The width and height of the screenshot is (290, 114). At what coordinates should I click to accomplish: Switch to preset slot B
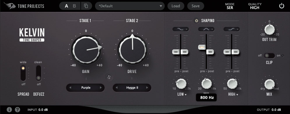tap(74, 6)
